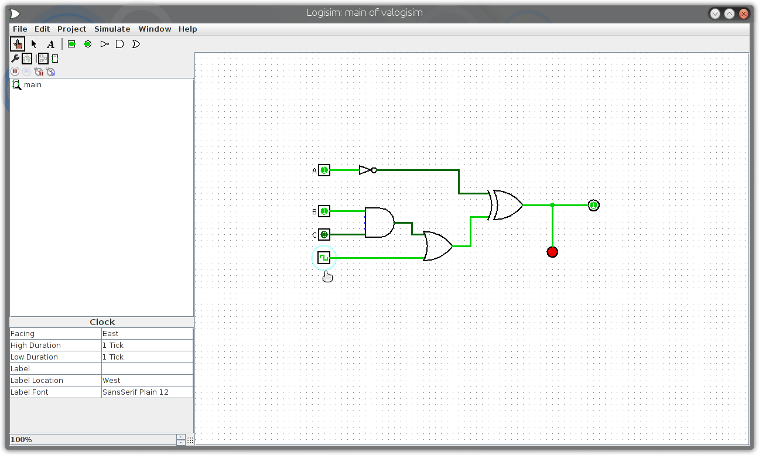Pick the NOT gate tool
The width and height of the screenshot is (759, 455).
click(104, 44)
